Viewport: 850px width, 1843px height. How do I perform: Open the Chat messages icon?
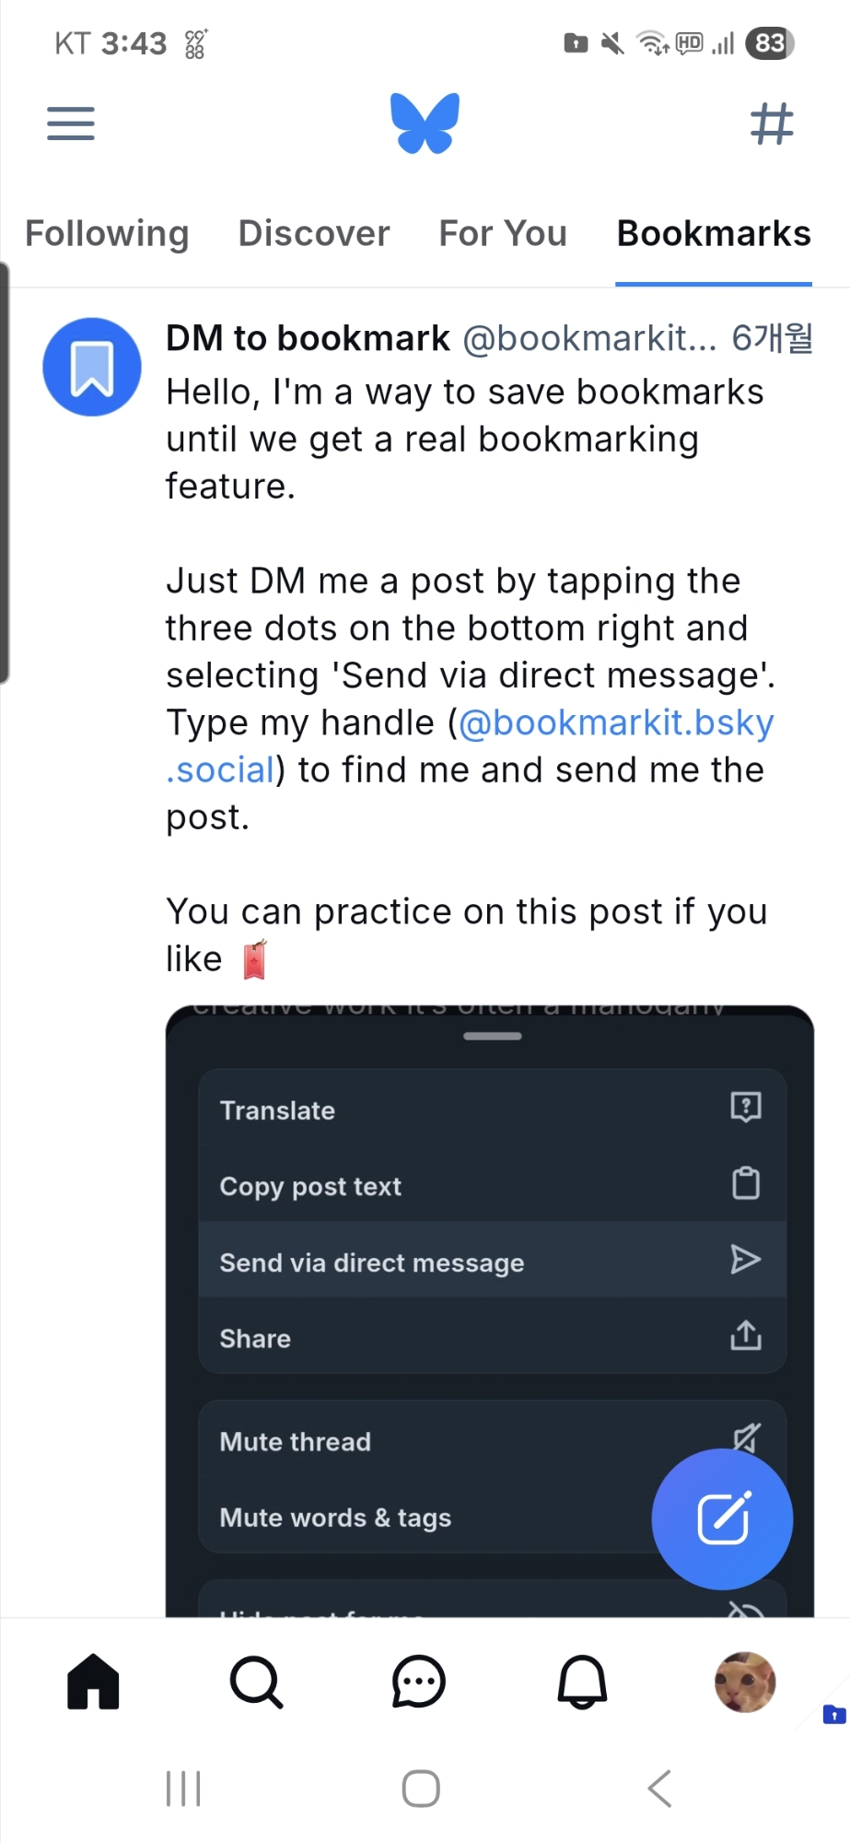(419, 1682)
